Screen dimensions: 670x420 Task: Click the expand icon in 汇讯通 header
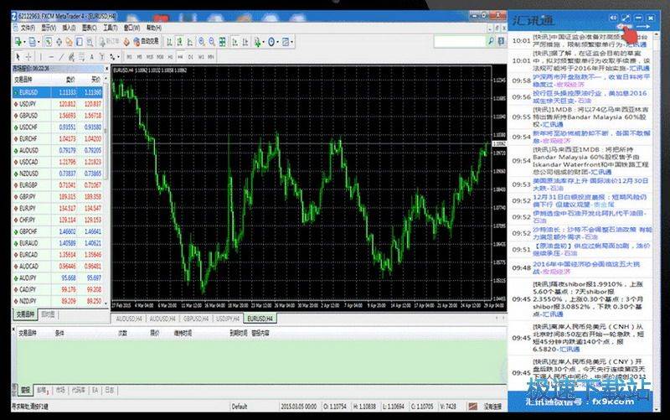626,18
